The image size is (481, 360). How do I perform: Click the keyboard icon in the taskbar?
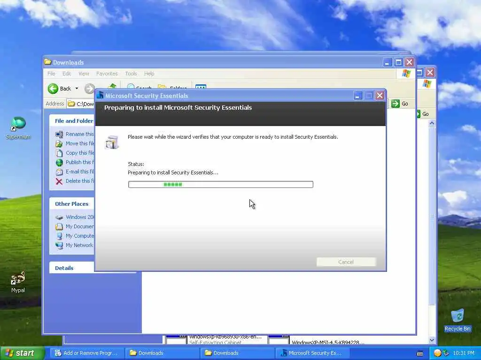tap(420, 353)
